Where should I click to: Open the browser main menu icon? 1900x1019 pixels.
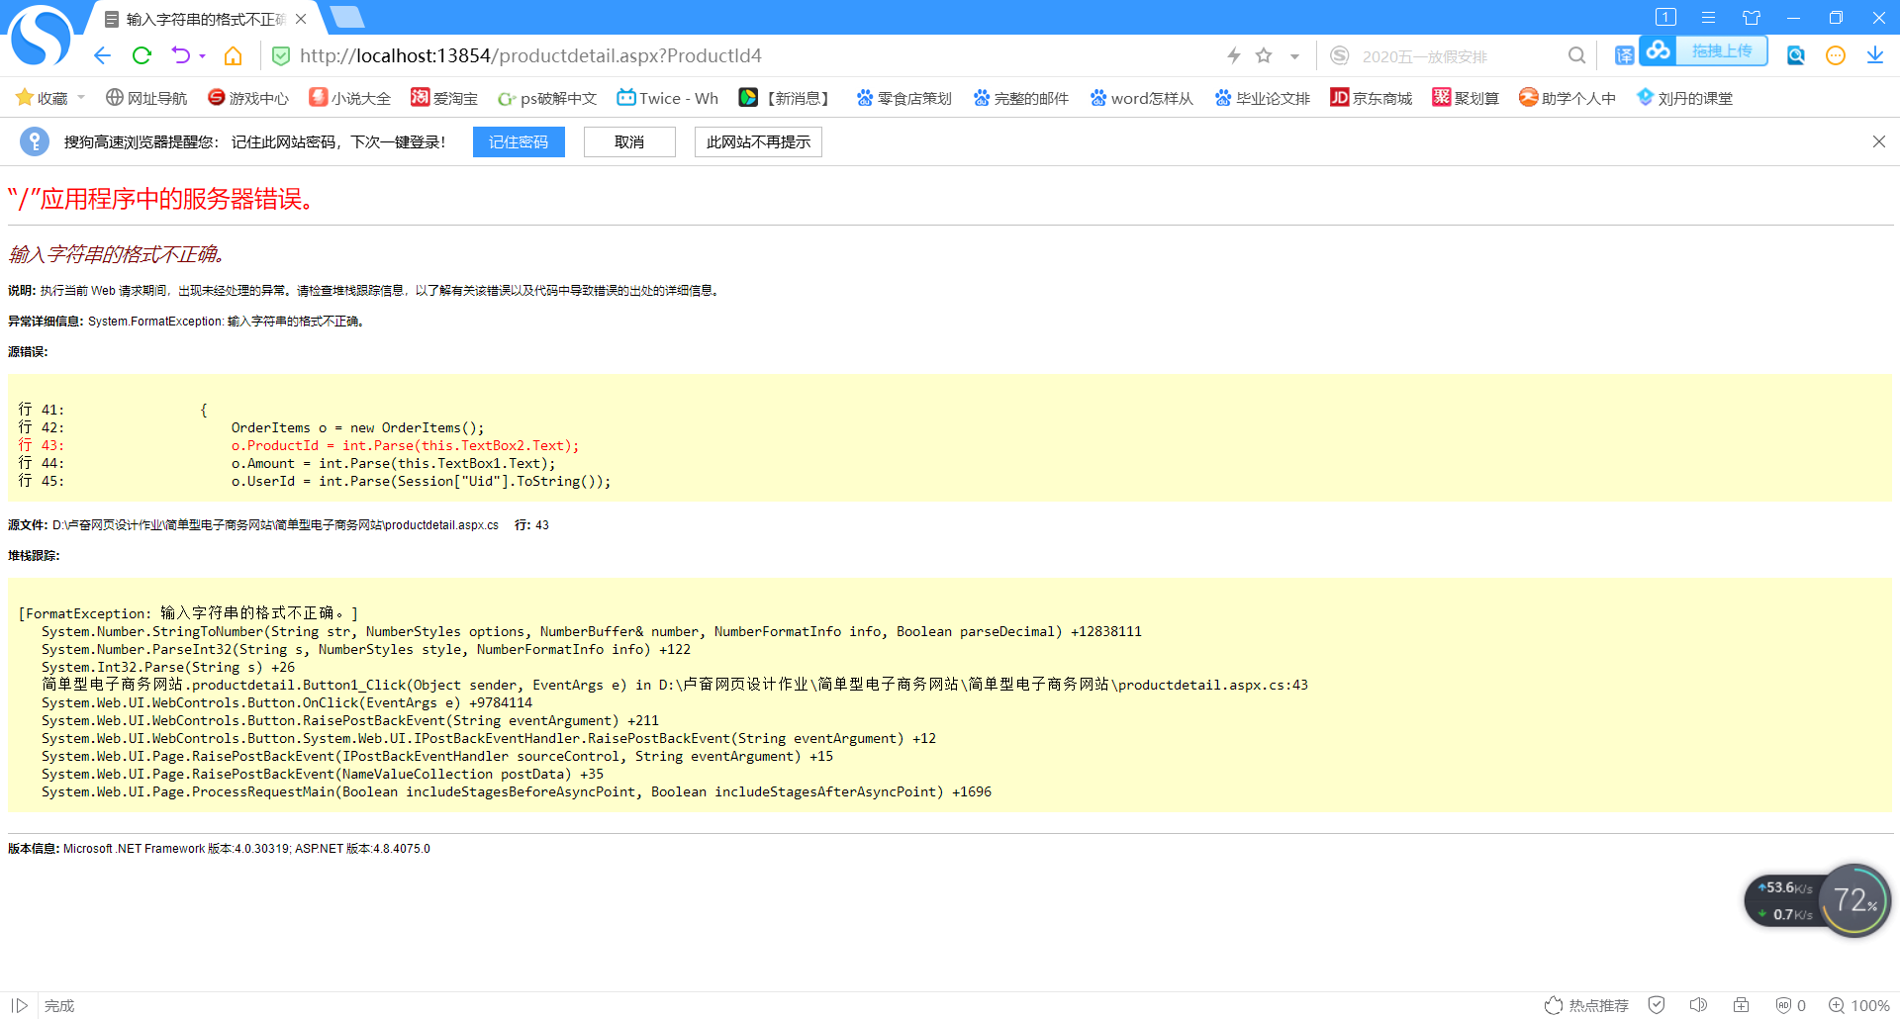point(1708,17)
